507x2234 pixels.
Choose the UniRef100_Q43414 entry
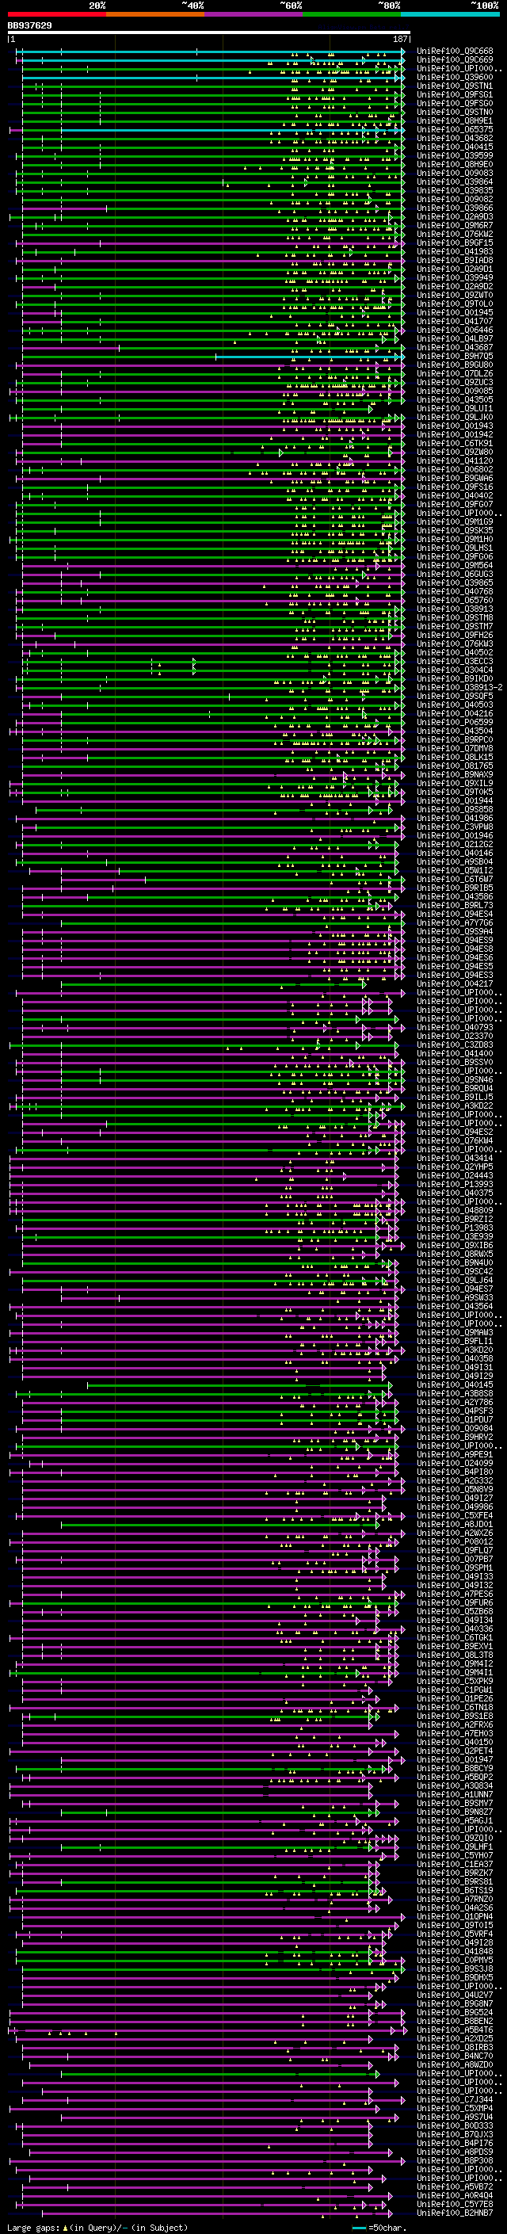455,1159
